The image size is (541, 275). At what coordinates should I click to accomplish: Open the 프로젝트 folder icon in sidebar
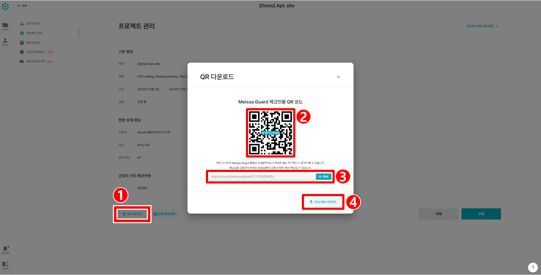tap(5, 25)
